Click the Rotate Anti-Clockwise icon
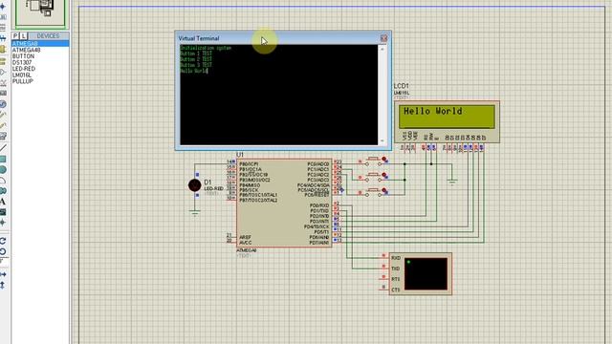The height and width of the screenshot is (344, 612). tap(2, 251)
